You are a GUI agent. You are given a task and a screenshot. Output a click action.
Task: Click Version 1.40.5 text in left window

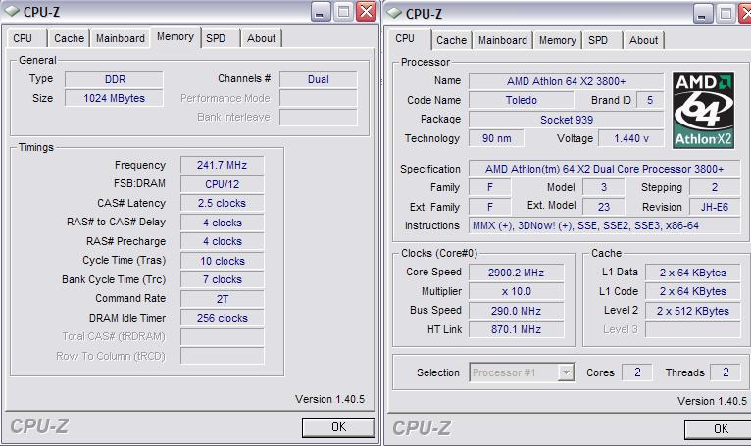[x=329, y=399]
